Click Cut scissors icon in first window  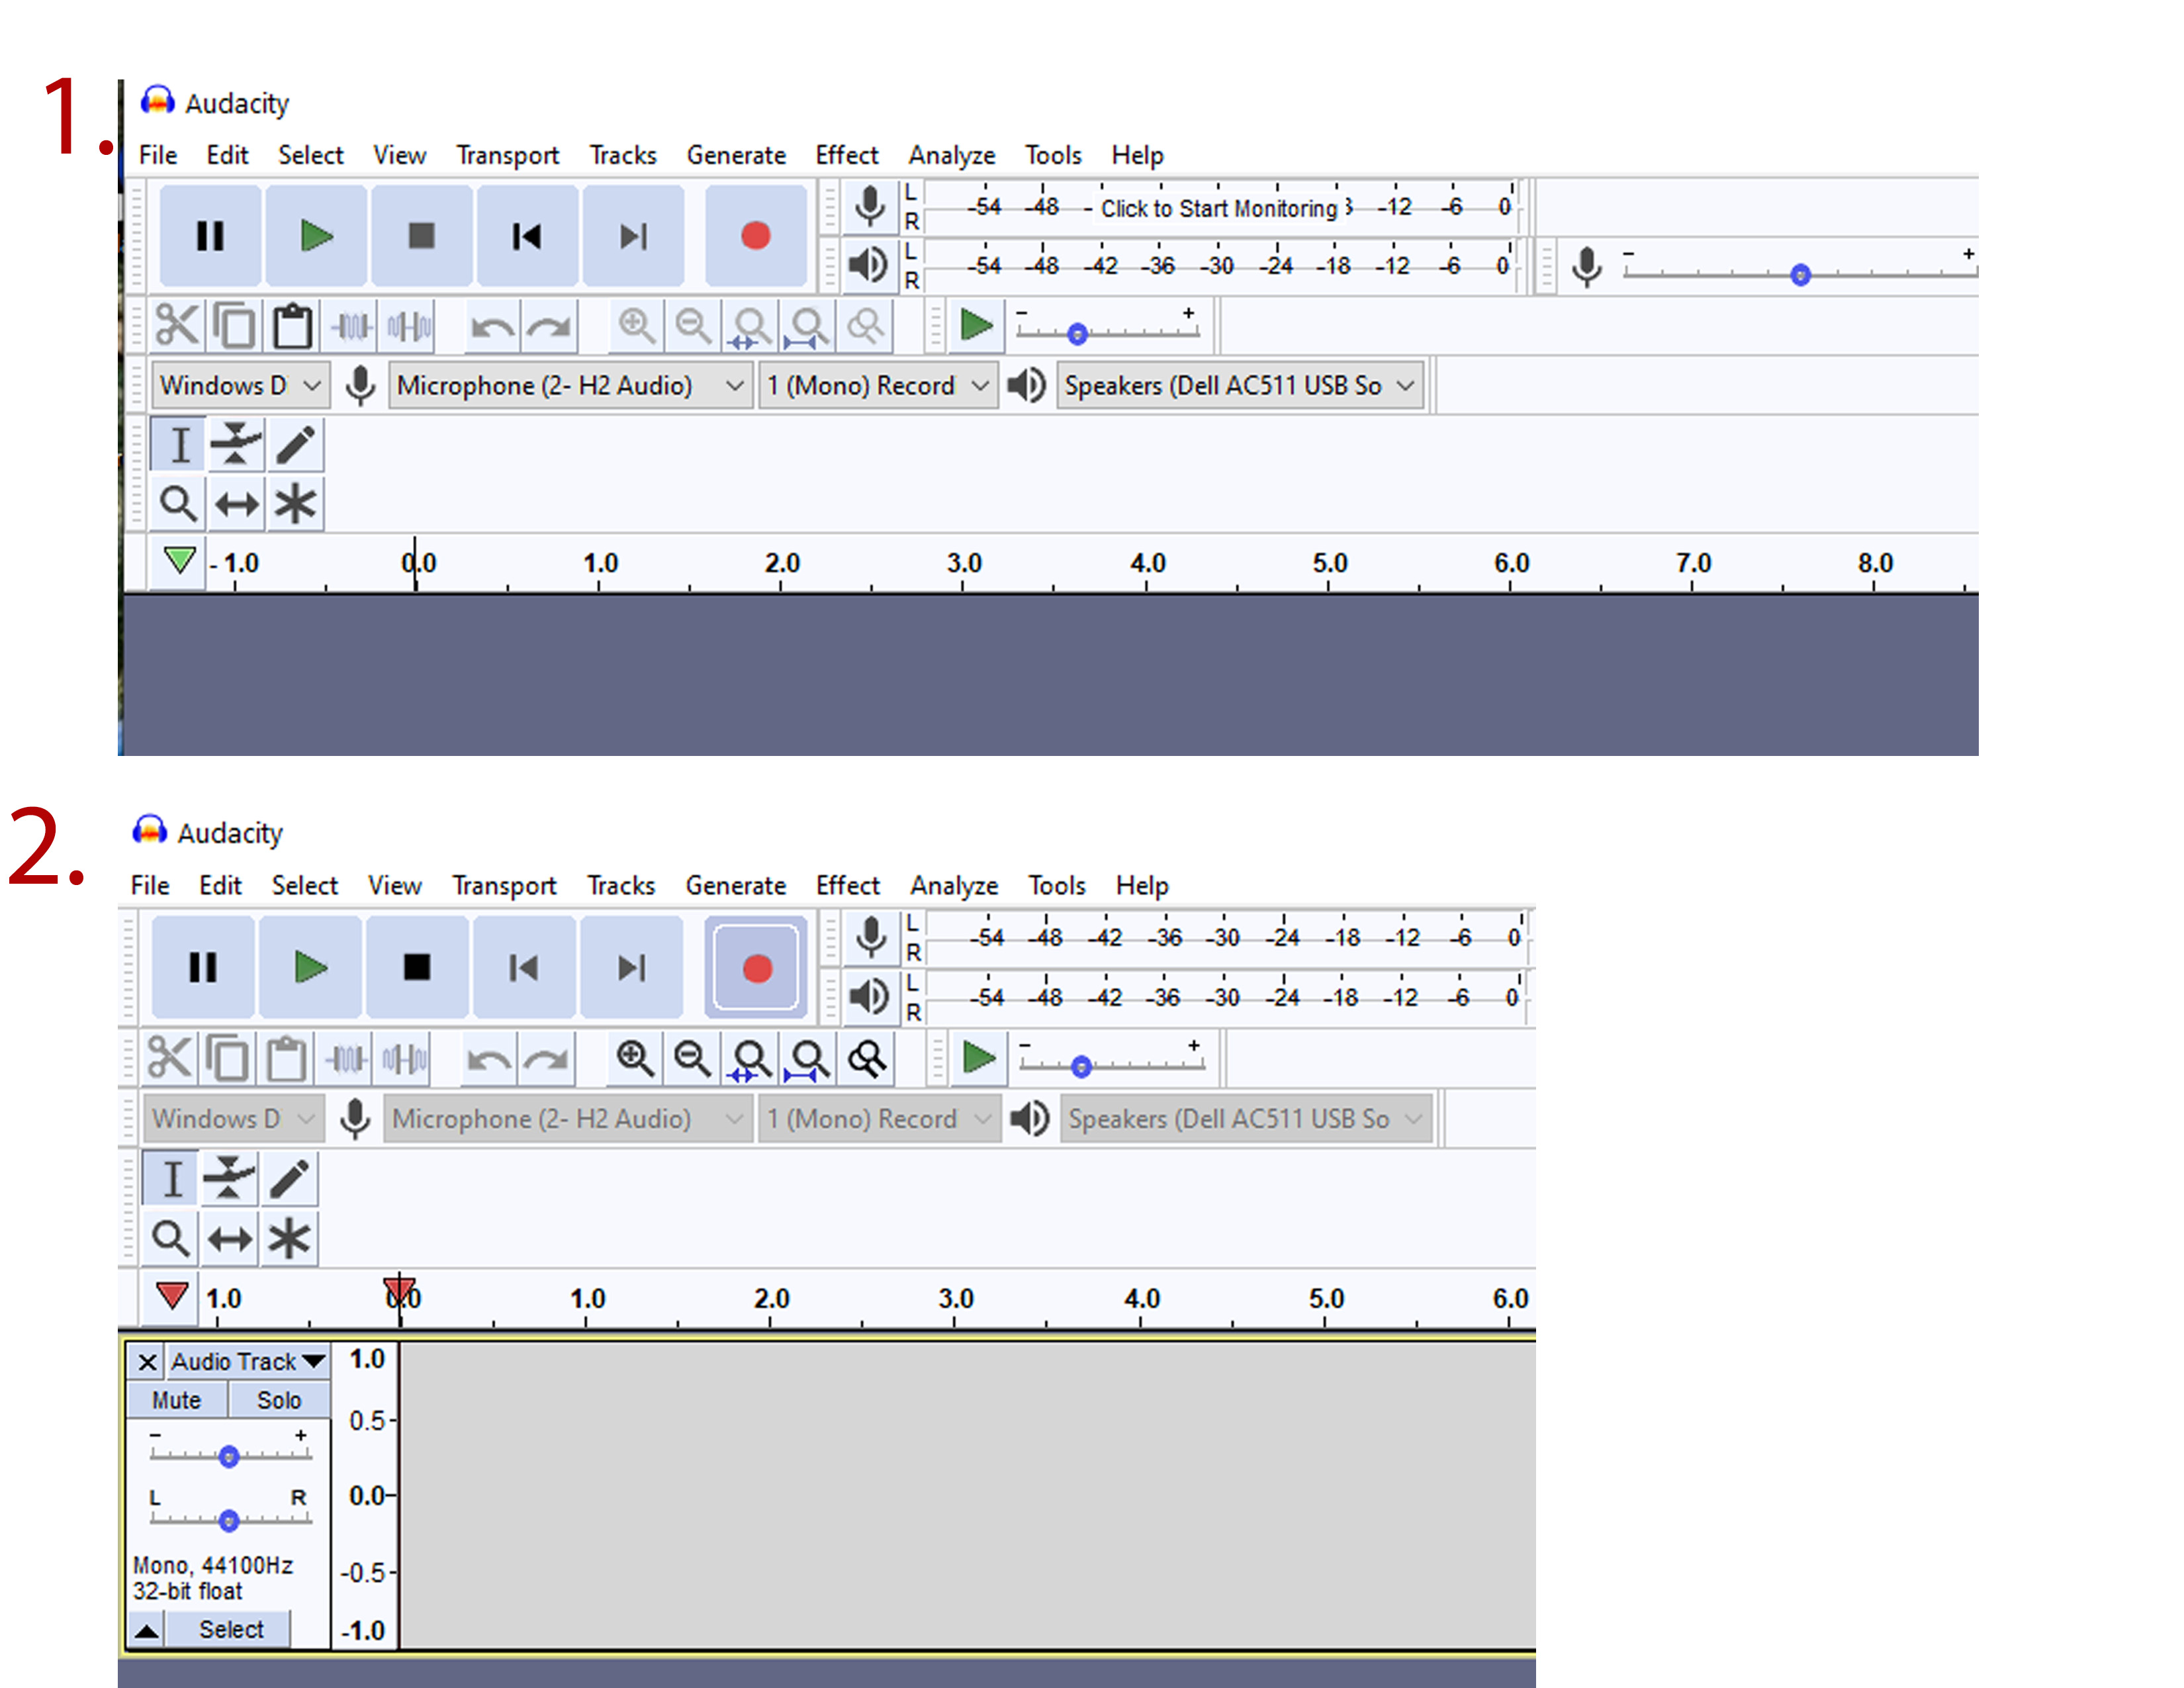click(177, 326)
